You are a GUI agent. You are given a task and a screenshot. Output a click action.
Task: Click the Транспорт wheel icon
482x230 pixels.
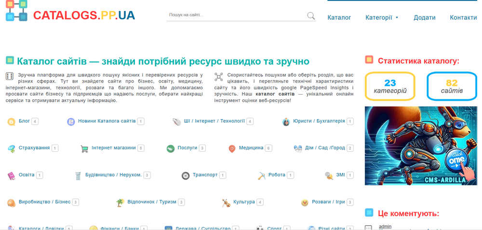186,175
